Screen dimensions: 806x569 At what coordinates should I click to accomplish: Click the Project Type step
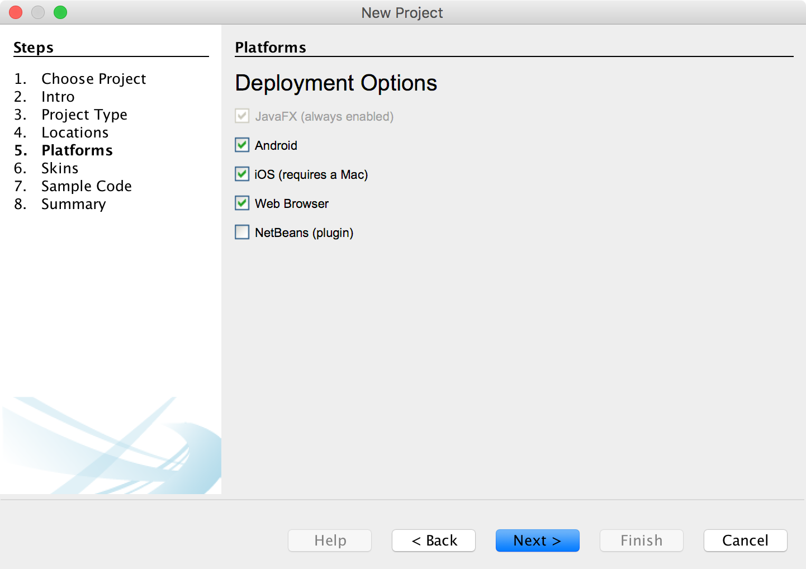tap(84, 115)
